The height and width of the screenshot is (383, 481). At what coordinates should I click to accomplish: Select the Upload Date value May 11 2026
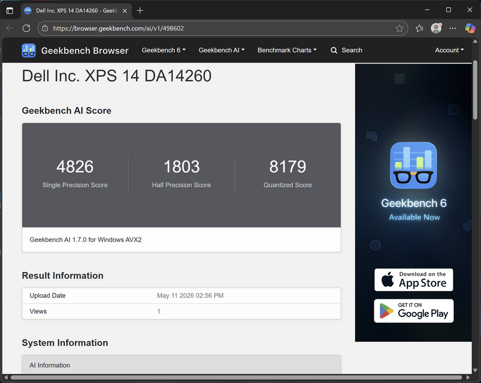190,296
